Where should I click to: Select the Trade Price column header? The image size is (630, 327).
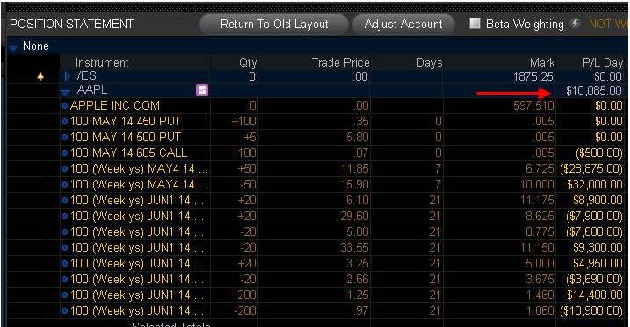click(x=340, y=63)
